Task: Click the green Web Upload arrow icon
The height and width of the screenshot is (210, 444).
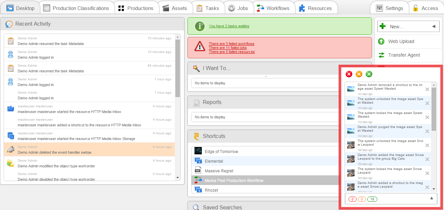Action: pos(381,41)
